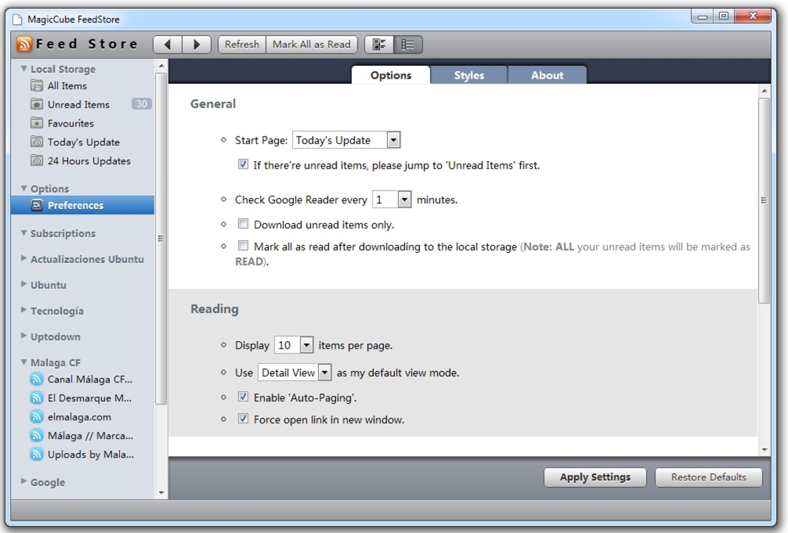Collapse the Subscriptions section

(23, 233)
